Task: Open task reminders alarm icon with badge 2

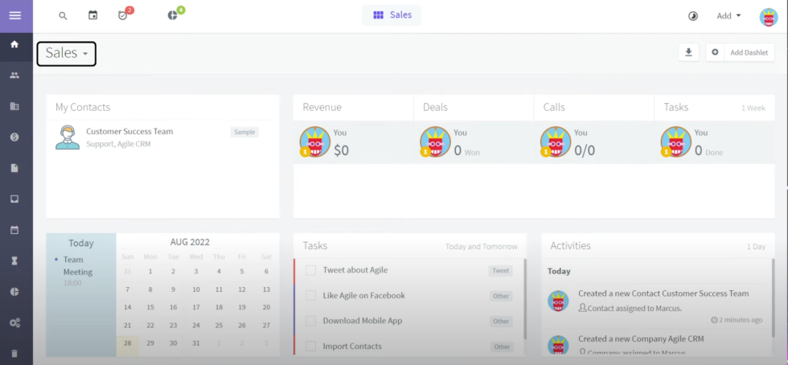Action: pyautogui.click(x=122, y=15)
